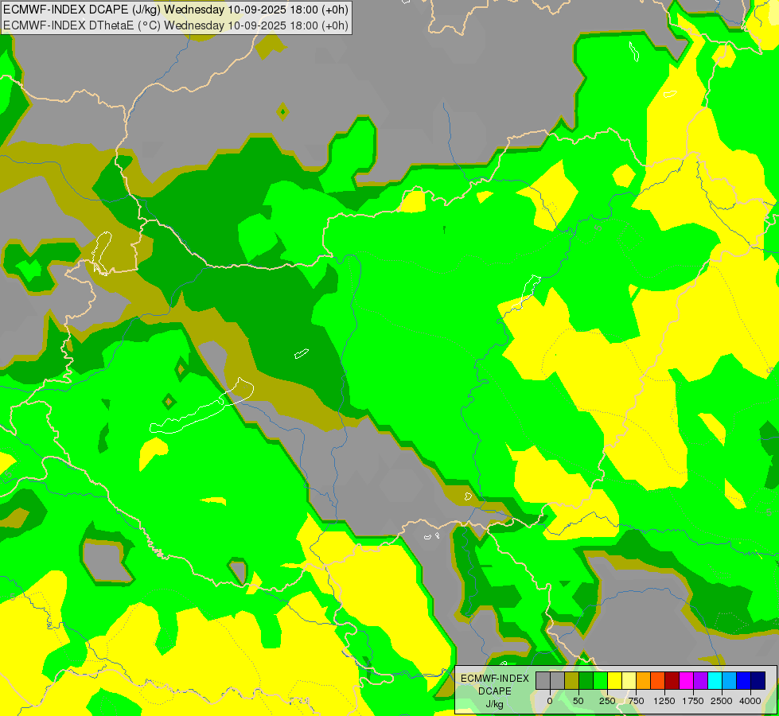Click the white Lake Neusiedl outline near the border
Screen dimensions: 779x716
pos(102,254)
